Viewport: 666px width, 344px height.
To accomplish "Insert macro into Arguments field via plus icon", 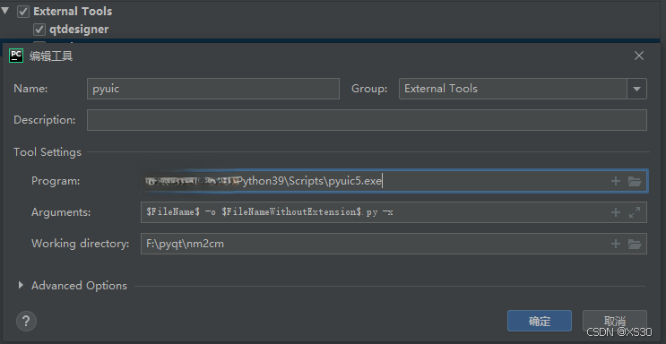I will tap(616, 212).
